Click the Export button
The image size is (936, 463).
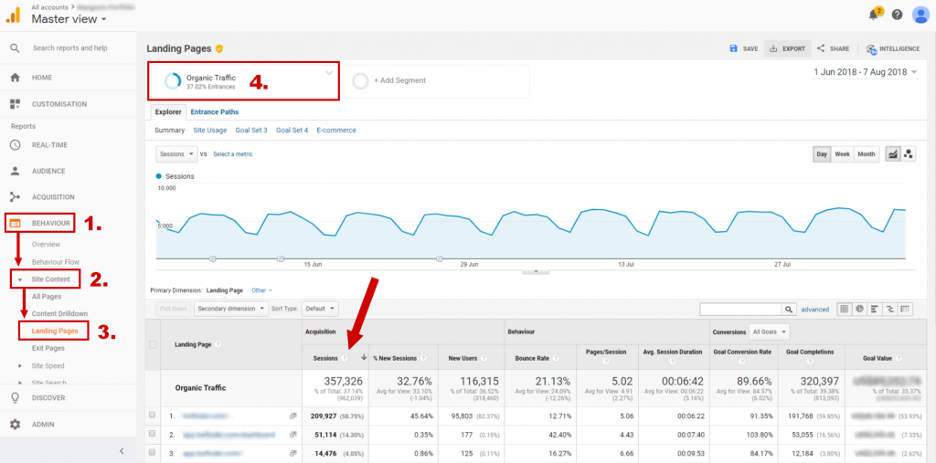coord(787,49)
